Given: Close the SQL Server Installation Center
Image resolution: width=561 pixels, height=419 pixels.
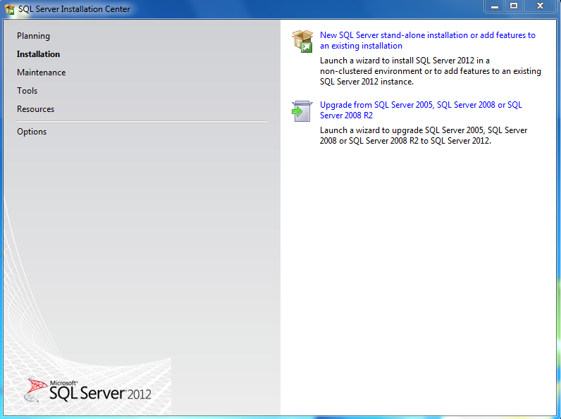Looking at the screenshot, I should coord(540,6).
